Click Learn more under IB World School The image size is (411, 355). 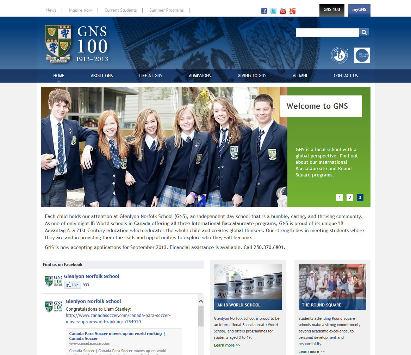(227, 345)
